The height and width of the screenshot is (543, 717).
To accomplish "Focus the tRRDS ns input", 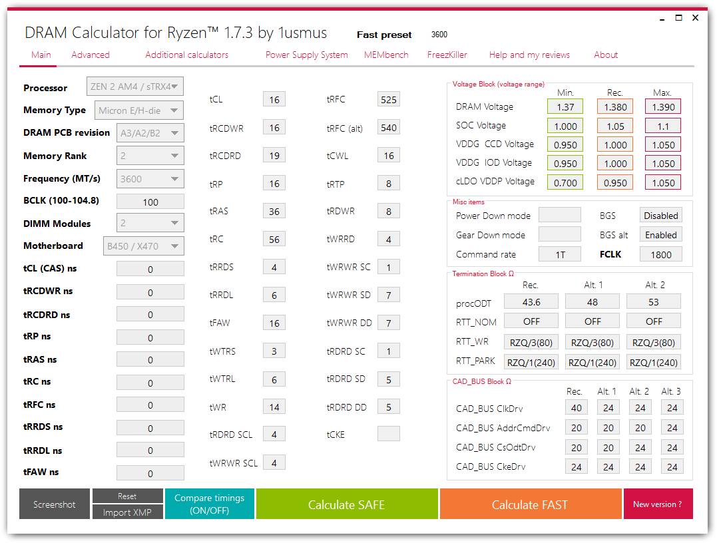I will pos(150,428).
